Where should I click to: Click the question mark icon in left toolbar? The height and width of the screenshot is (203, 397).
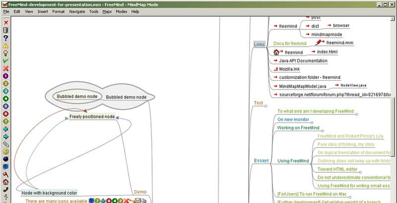pos(5,38)
